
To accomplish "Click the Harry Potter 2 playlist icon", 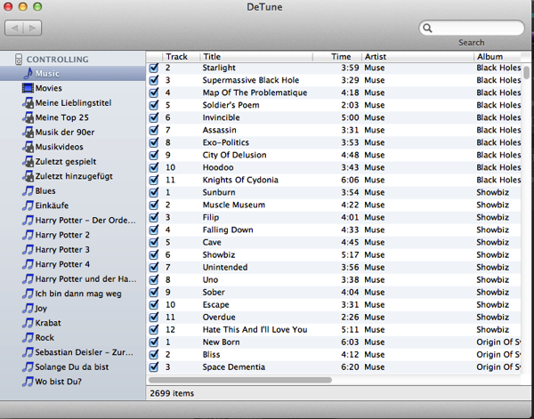I will click(x=28, y=235).
